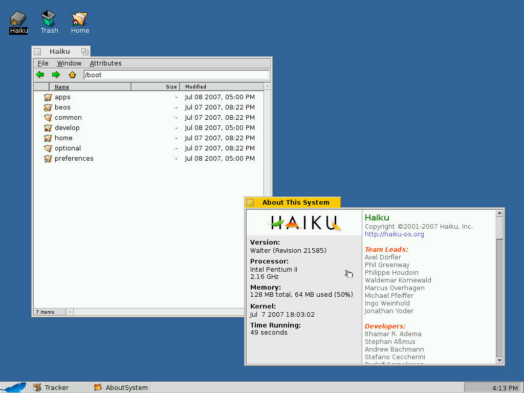524x393 pixels.
Task: Open the haiku-os.org link
Action: (x=394, y=234)
